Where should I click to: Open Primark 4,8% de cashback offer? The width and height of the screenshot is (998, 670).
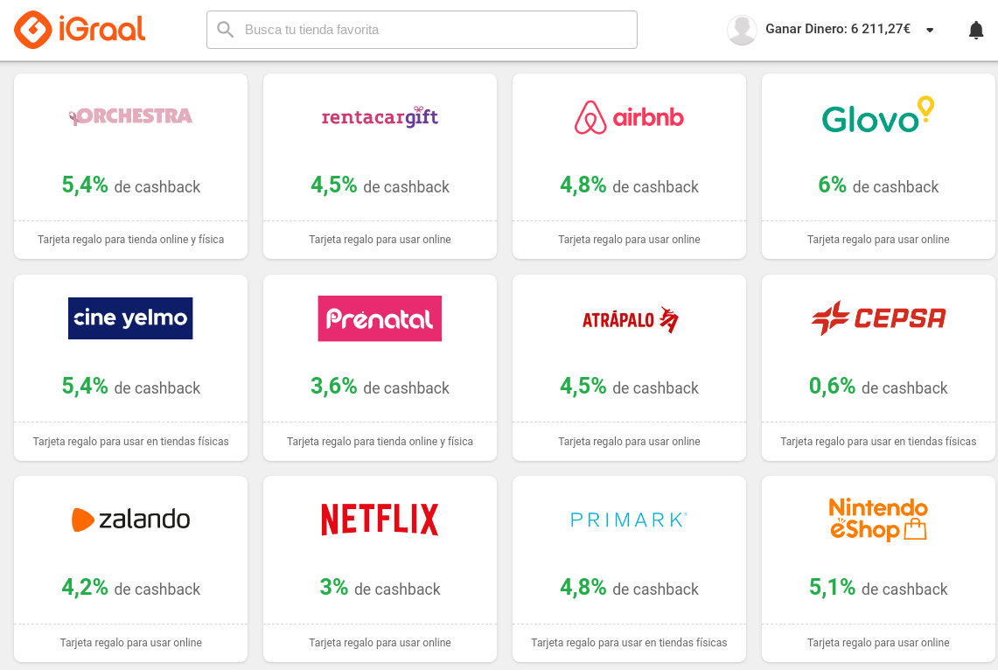tap(629, 588)
